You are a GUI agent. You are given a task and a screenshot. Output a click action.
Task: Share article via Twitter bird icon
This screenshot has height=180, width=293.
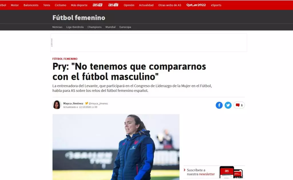click(228, 105)
